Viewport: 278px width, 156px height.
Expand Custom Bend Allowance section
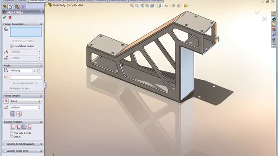tap(41, 144)
